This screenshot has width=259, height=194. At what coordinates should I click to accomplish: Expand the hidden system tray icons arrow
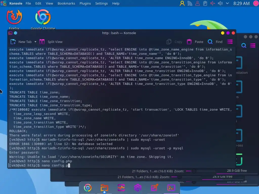pos(227,3)
